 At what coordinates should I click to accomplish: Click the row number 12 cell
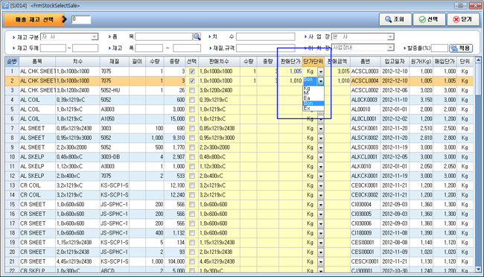tap(12, 176)
